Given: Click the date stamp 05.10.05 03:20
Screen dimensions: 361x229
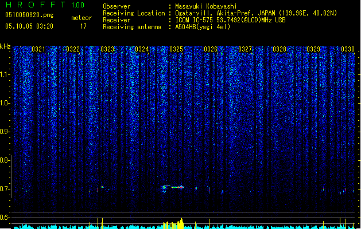Looking at the screenshot, I should (x=29, y=26).
